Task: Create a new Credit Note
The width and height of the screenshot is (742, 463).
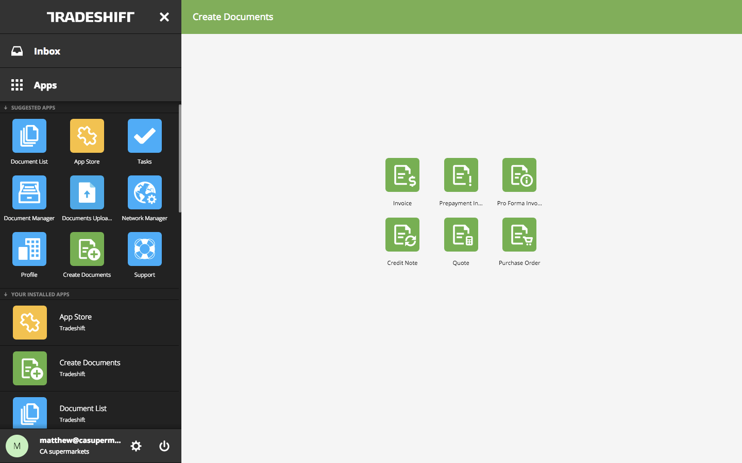Action: click(x=402, y=235)
